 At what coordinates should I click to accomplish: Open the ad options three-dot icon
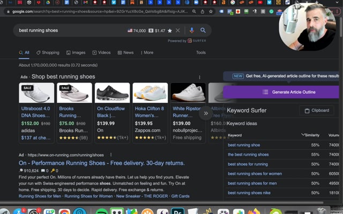point(199,77)
